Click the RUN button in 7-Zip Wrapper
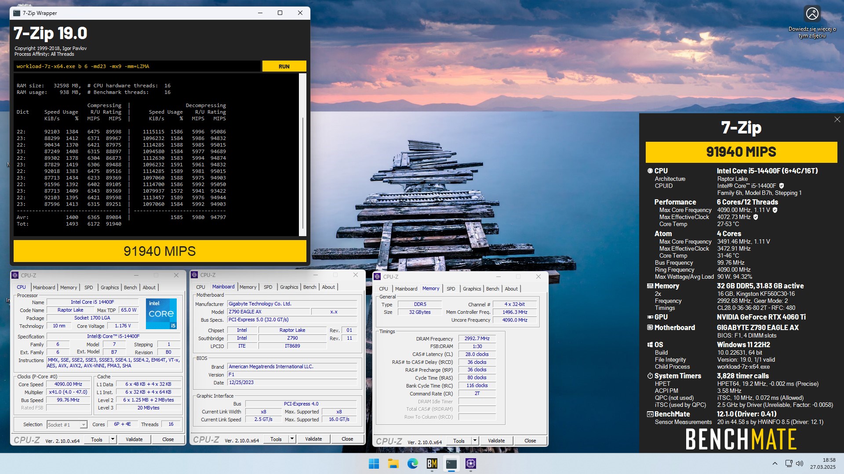Screen dimensions: 844x474 (284, 66)
